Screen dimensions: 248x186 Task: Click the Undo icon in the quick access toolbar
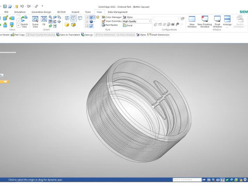(x=22, y=6)
